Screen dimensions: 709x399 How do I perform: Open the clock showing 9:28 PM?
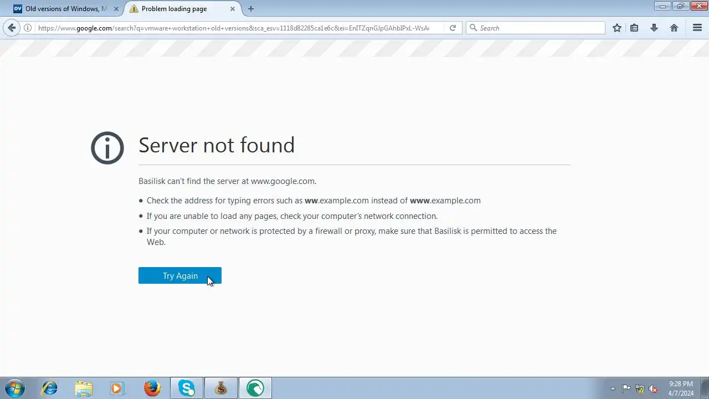click(x=681, y=388)
